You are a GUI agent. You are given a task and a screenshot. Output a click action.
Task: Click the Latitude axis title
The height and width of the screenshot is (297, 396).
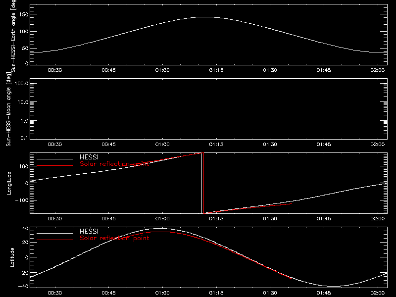coord(12,257)
